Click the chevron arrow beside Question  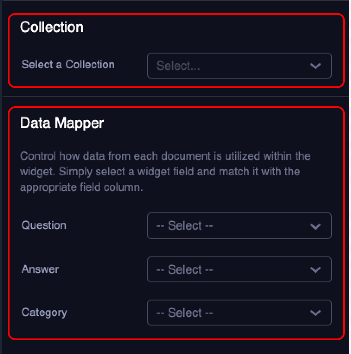pos(316,226)
